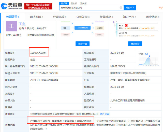163x132 pixels.
Task: Click the 登录查看 button
Action: 135,44
